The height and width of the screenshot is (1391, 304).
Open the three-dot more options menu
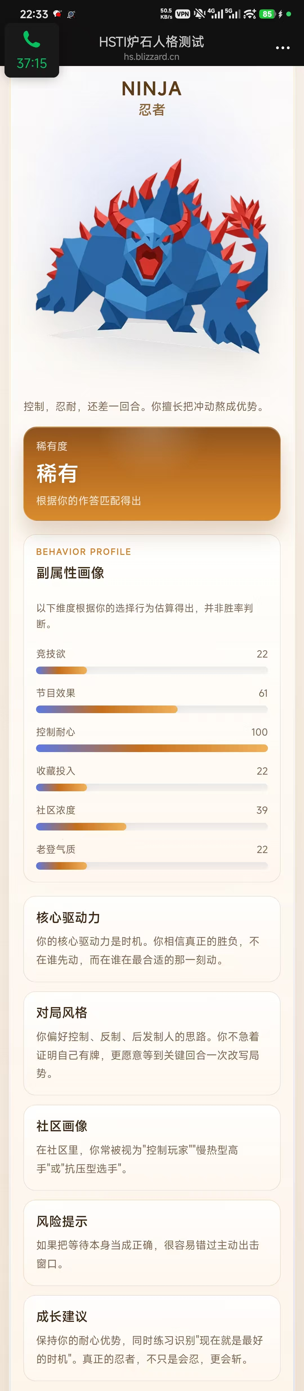click(x=282, y=47)
